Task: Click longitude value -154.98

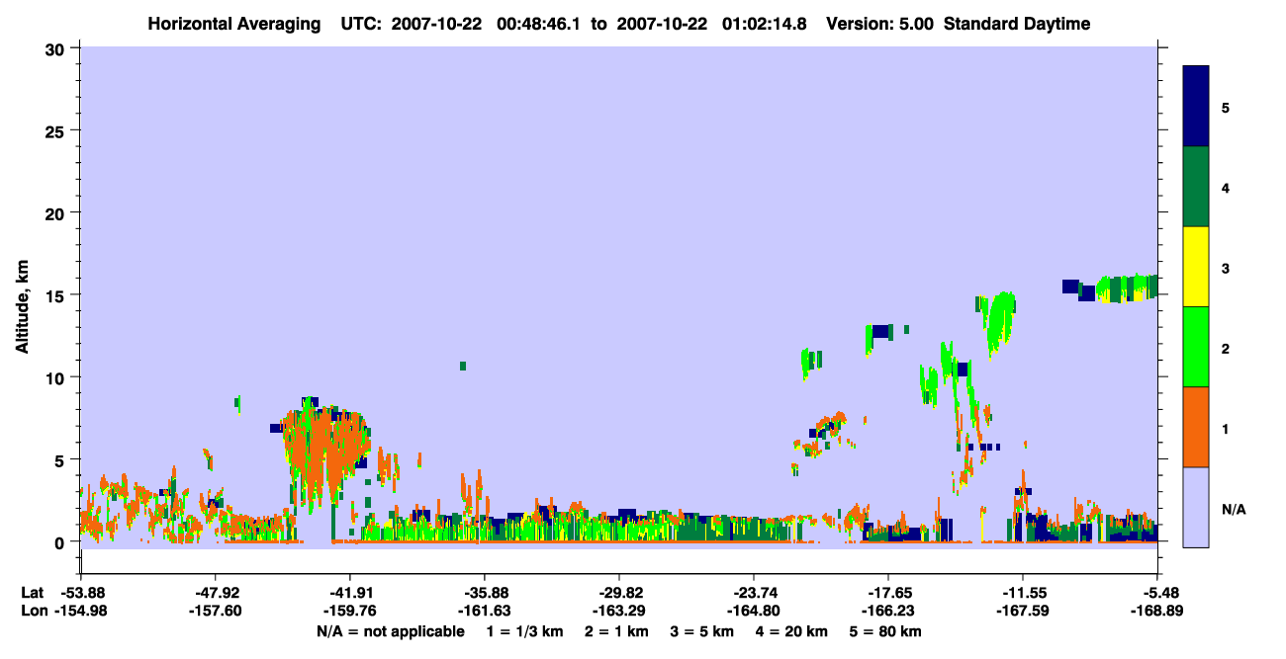Action: (82, 611)
